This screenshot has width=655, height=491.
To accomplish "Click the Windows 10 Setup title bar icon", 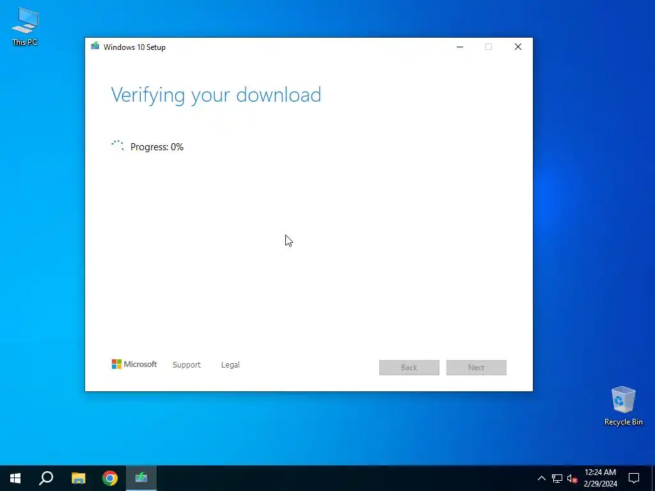I will (95, 46).
